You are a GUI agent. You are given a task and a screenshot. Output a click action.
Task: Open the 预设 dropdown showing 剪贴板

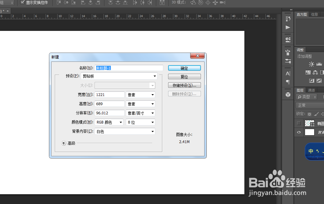tap(119, 76)
